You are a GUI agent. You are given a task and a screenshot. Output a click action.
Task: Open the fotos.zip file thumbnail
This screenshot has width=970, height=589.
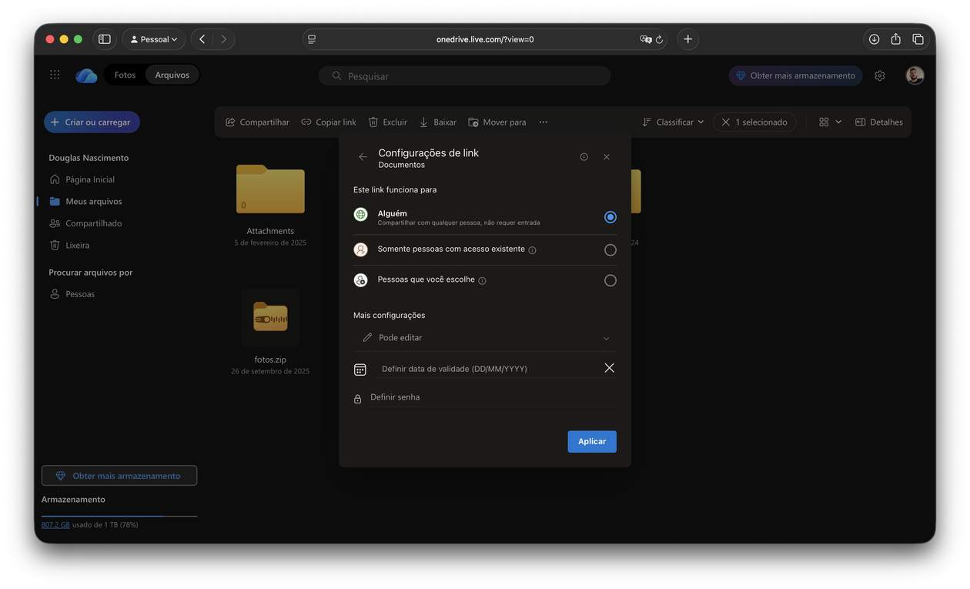(x=270, y=317)
